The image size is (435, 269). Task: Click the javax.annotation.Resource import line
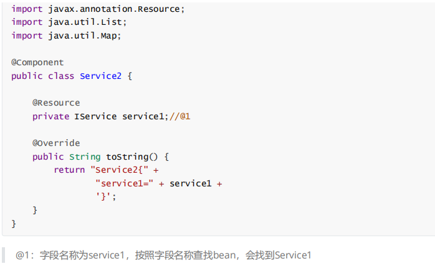pyautogui.click(x=98, y=8)
